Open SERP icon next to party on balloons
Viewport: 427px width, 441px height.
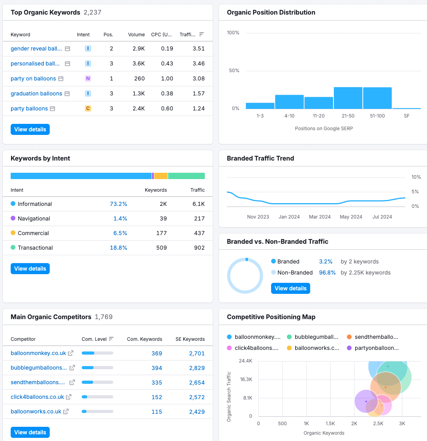click(x=61, y=78)
